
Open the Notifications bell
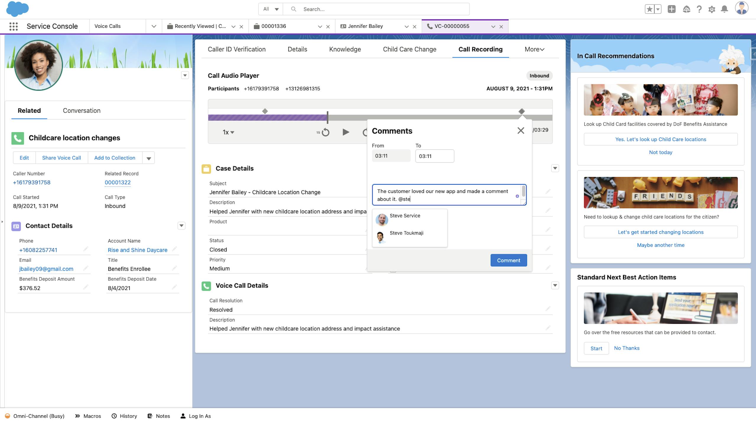pos(724,9)
